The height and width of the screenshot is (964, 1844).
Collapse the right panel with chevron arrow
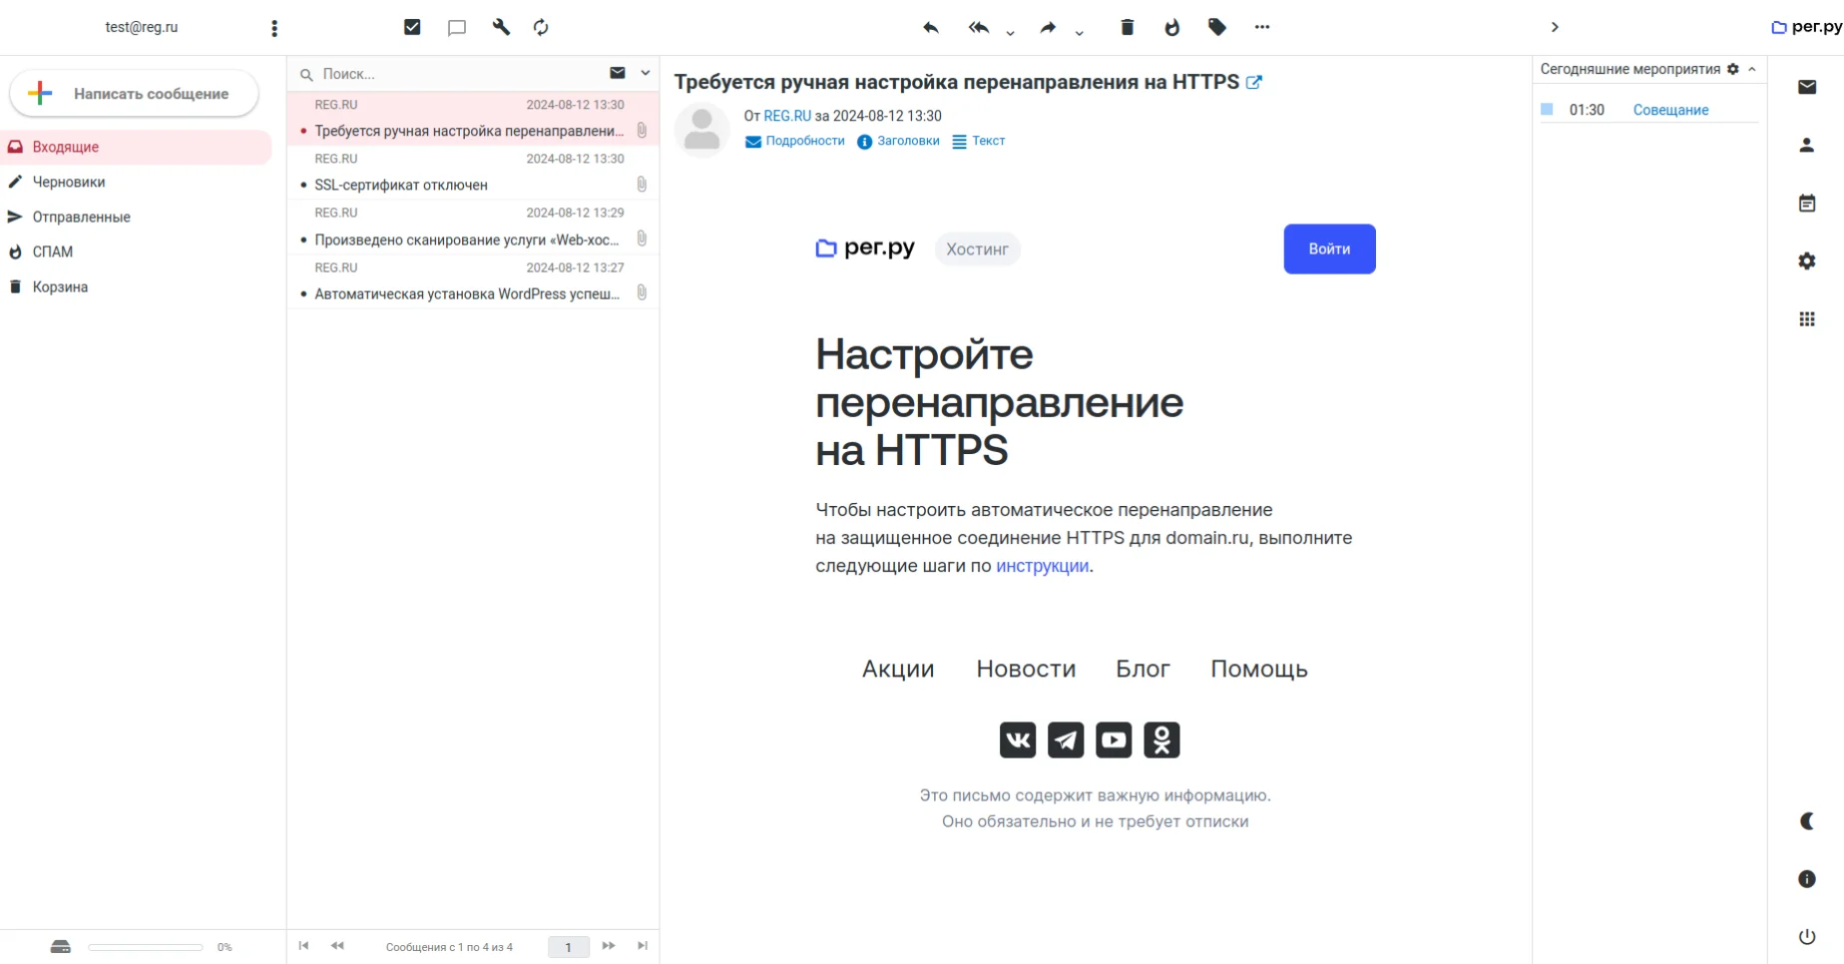click(1555, 27)
